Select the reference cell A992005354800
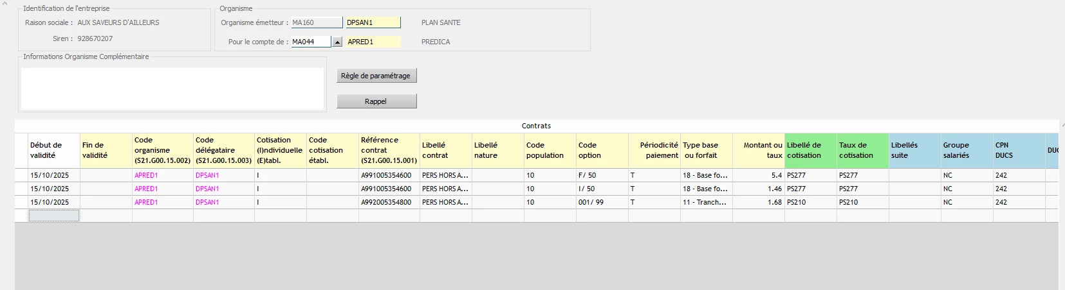Image resolution: width=1065 pixels, height=290 pixels. coord(389,202)
